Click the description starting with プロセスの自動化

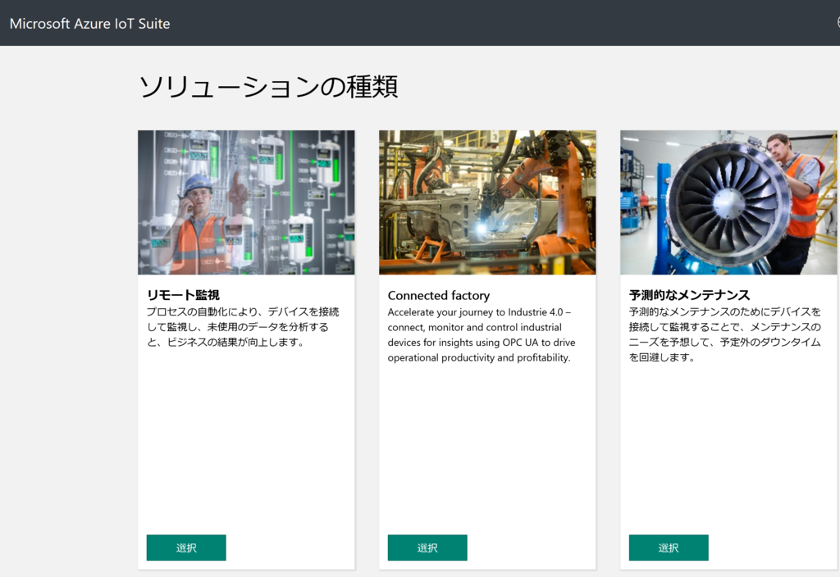pos(243,326)
